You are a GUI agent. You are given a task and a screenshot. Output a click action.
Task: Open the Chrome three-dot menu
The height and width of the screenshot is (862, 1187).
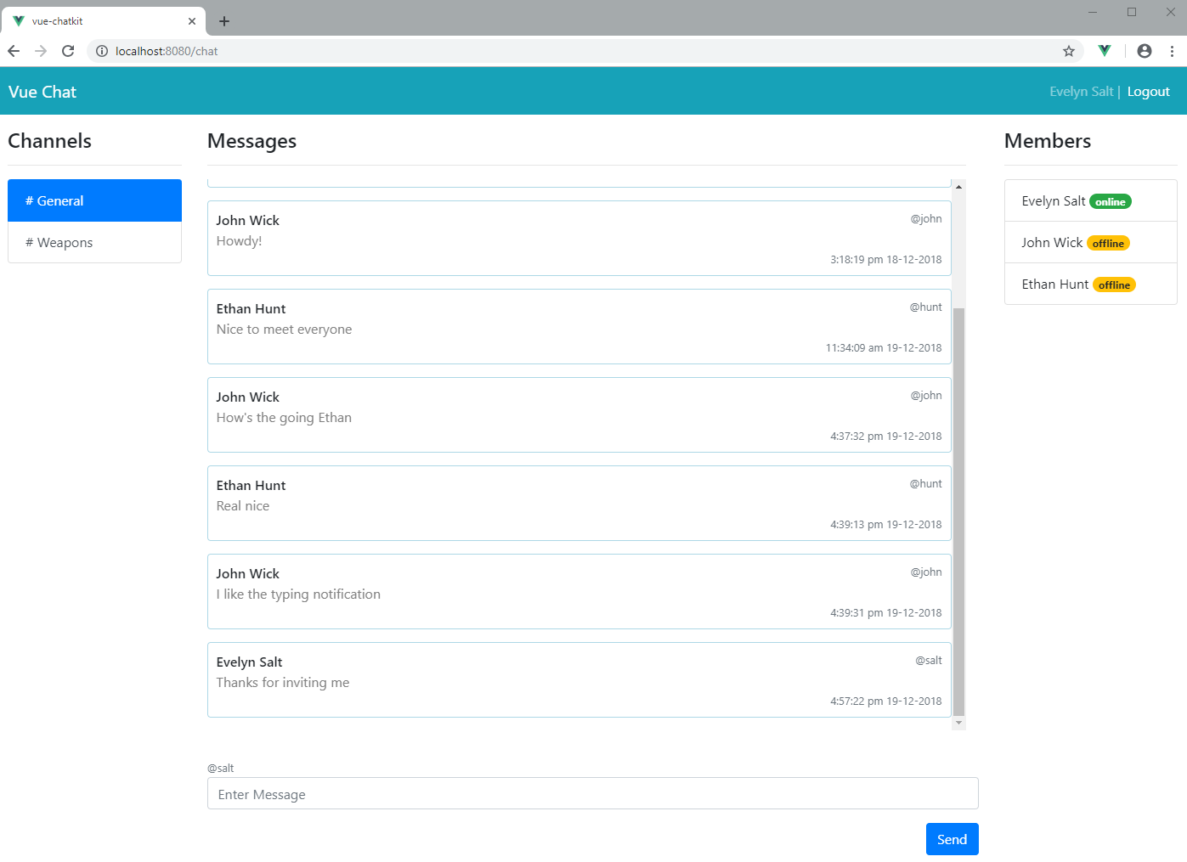coord(1172,51)
